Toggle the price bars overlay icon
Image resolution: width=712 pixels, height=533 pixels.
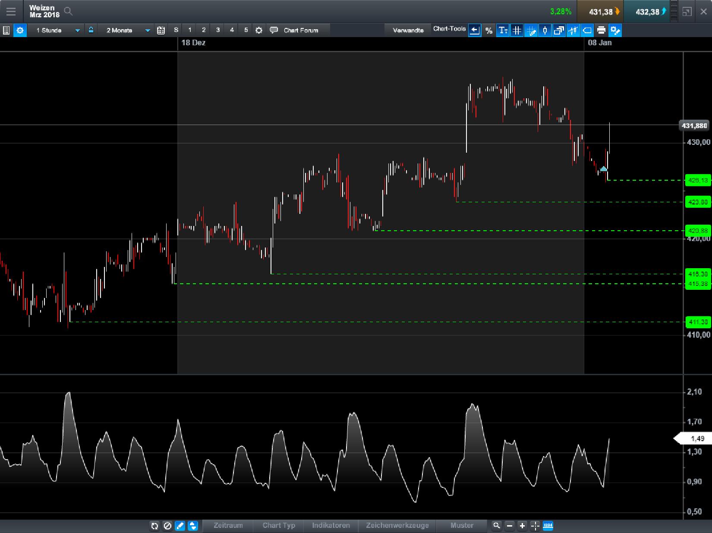coord(573,30)
